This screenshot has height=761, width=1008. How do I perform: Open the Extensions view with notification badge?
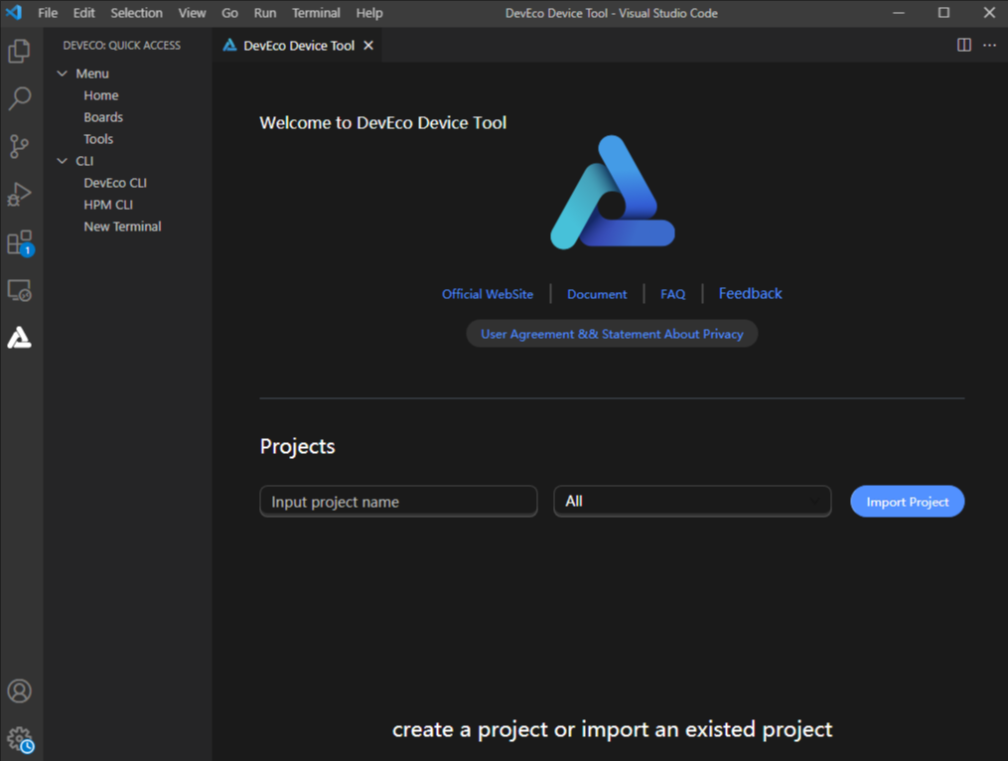[21, 241]
